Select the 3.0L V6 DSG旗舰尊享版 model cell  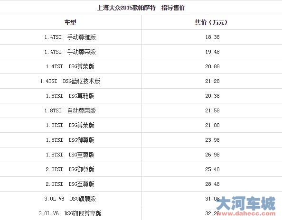click(x=70, y=214)
